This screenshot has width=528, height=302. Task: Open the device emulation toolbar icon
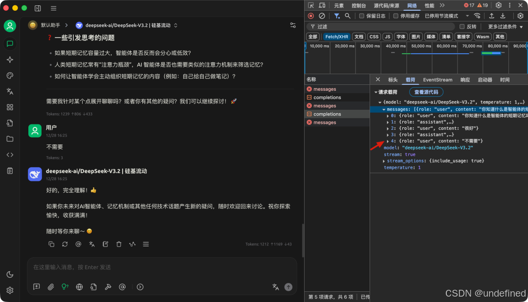click(x=321, y=5)
